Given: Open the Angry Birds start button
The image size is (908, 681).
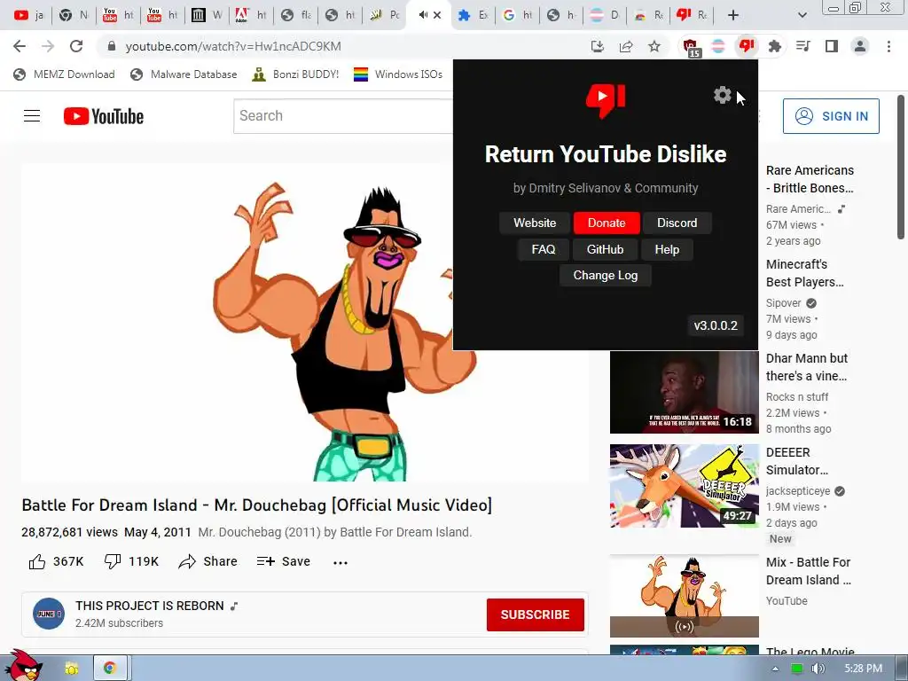Looking at the screenshot, I should point(22,665).
